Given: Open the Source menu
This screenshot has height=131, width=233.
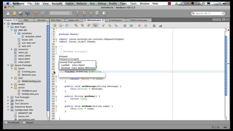Looking at the screenshot, I should click(x=69, y=4).
